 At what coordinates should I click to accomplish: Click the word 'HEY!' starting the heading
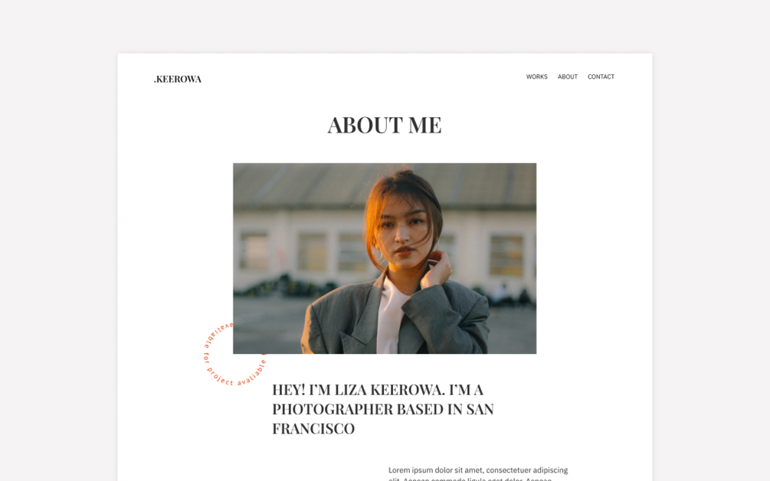289,390
